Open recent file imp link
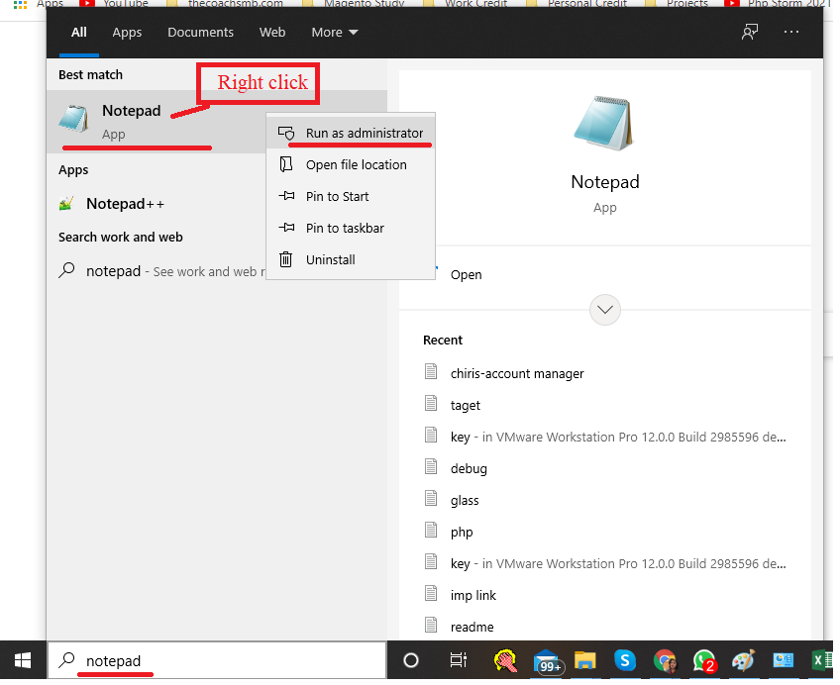840x685 pixels. tap(473, 596)
